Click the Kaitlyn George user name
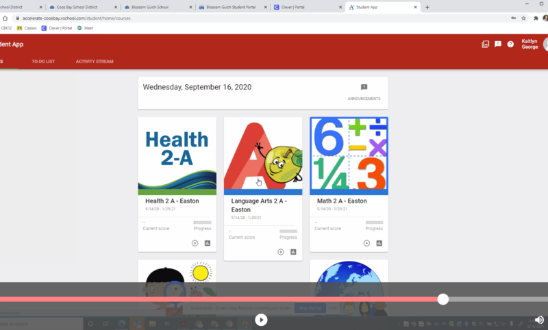Screen dimensions: 548x330 pyautogui.click(x=530, y=44)
